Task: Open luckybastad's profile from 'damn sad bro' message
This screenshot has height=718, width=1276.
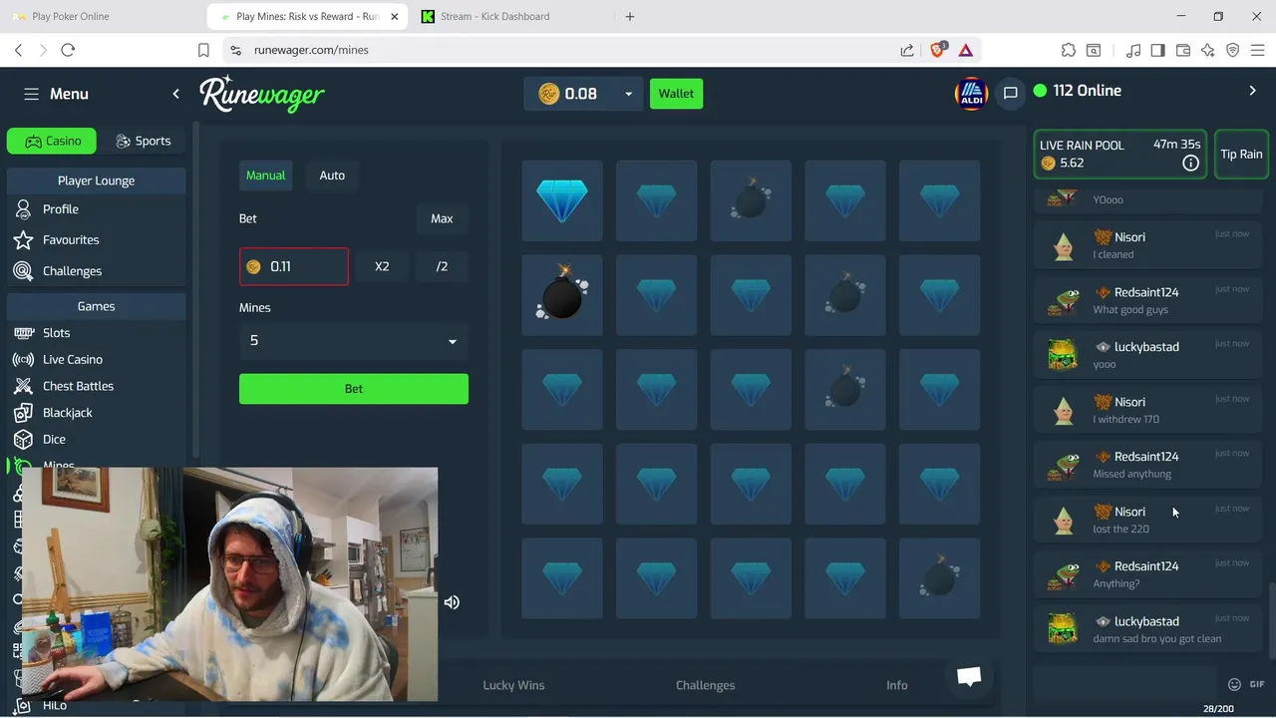Action: click(x=1146, y=621)
